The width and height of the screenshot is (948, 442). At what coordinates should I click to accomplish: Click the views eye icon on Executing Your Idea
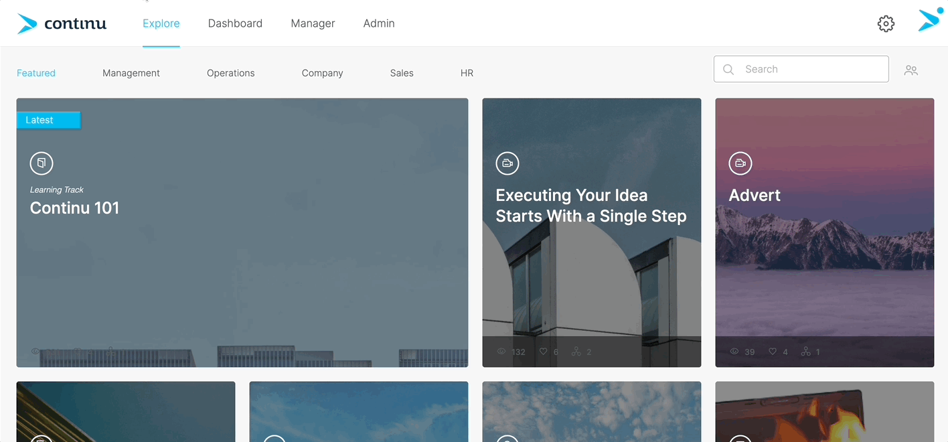coord(501,352)
